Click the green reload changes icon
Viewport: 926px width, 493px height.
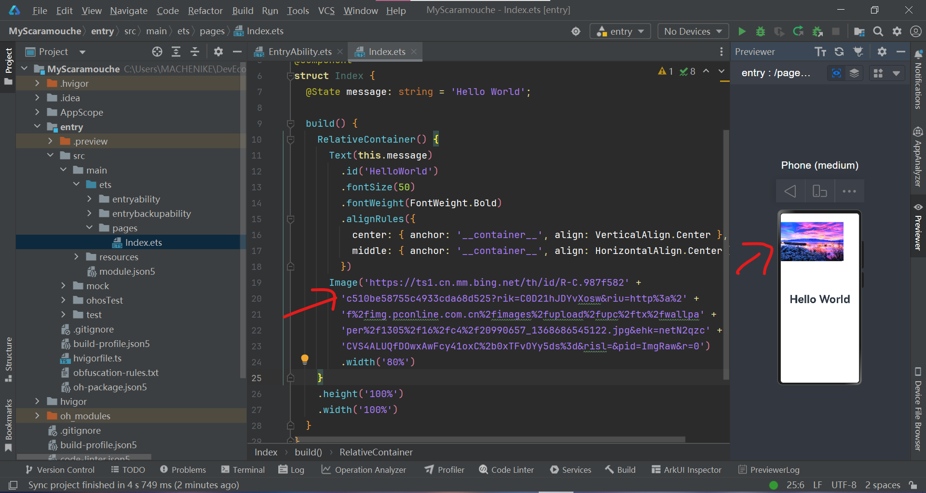pyautogui.click(x=798, y=31)
